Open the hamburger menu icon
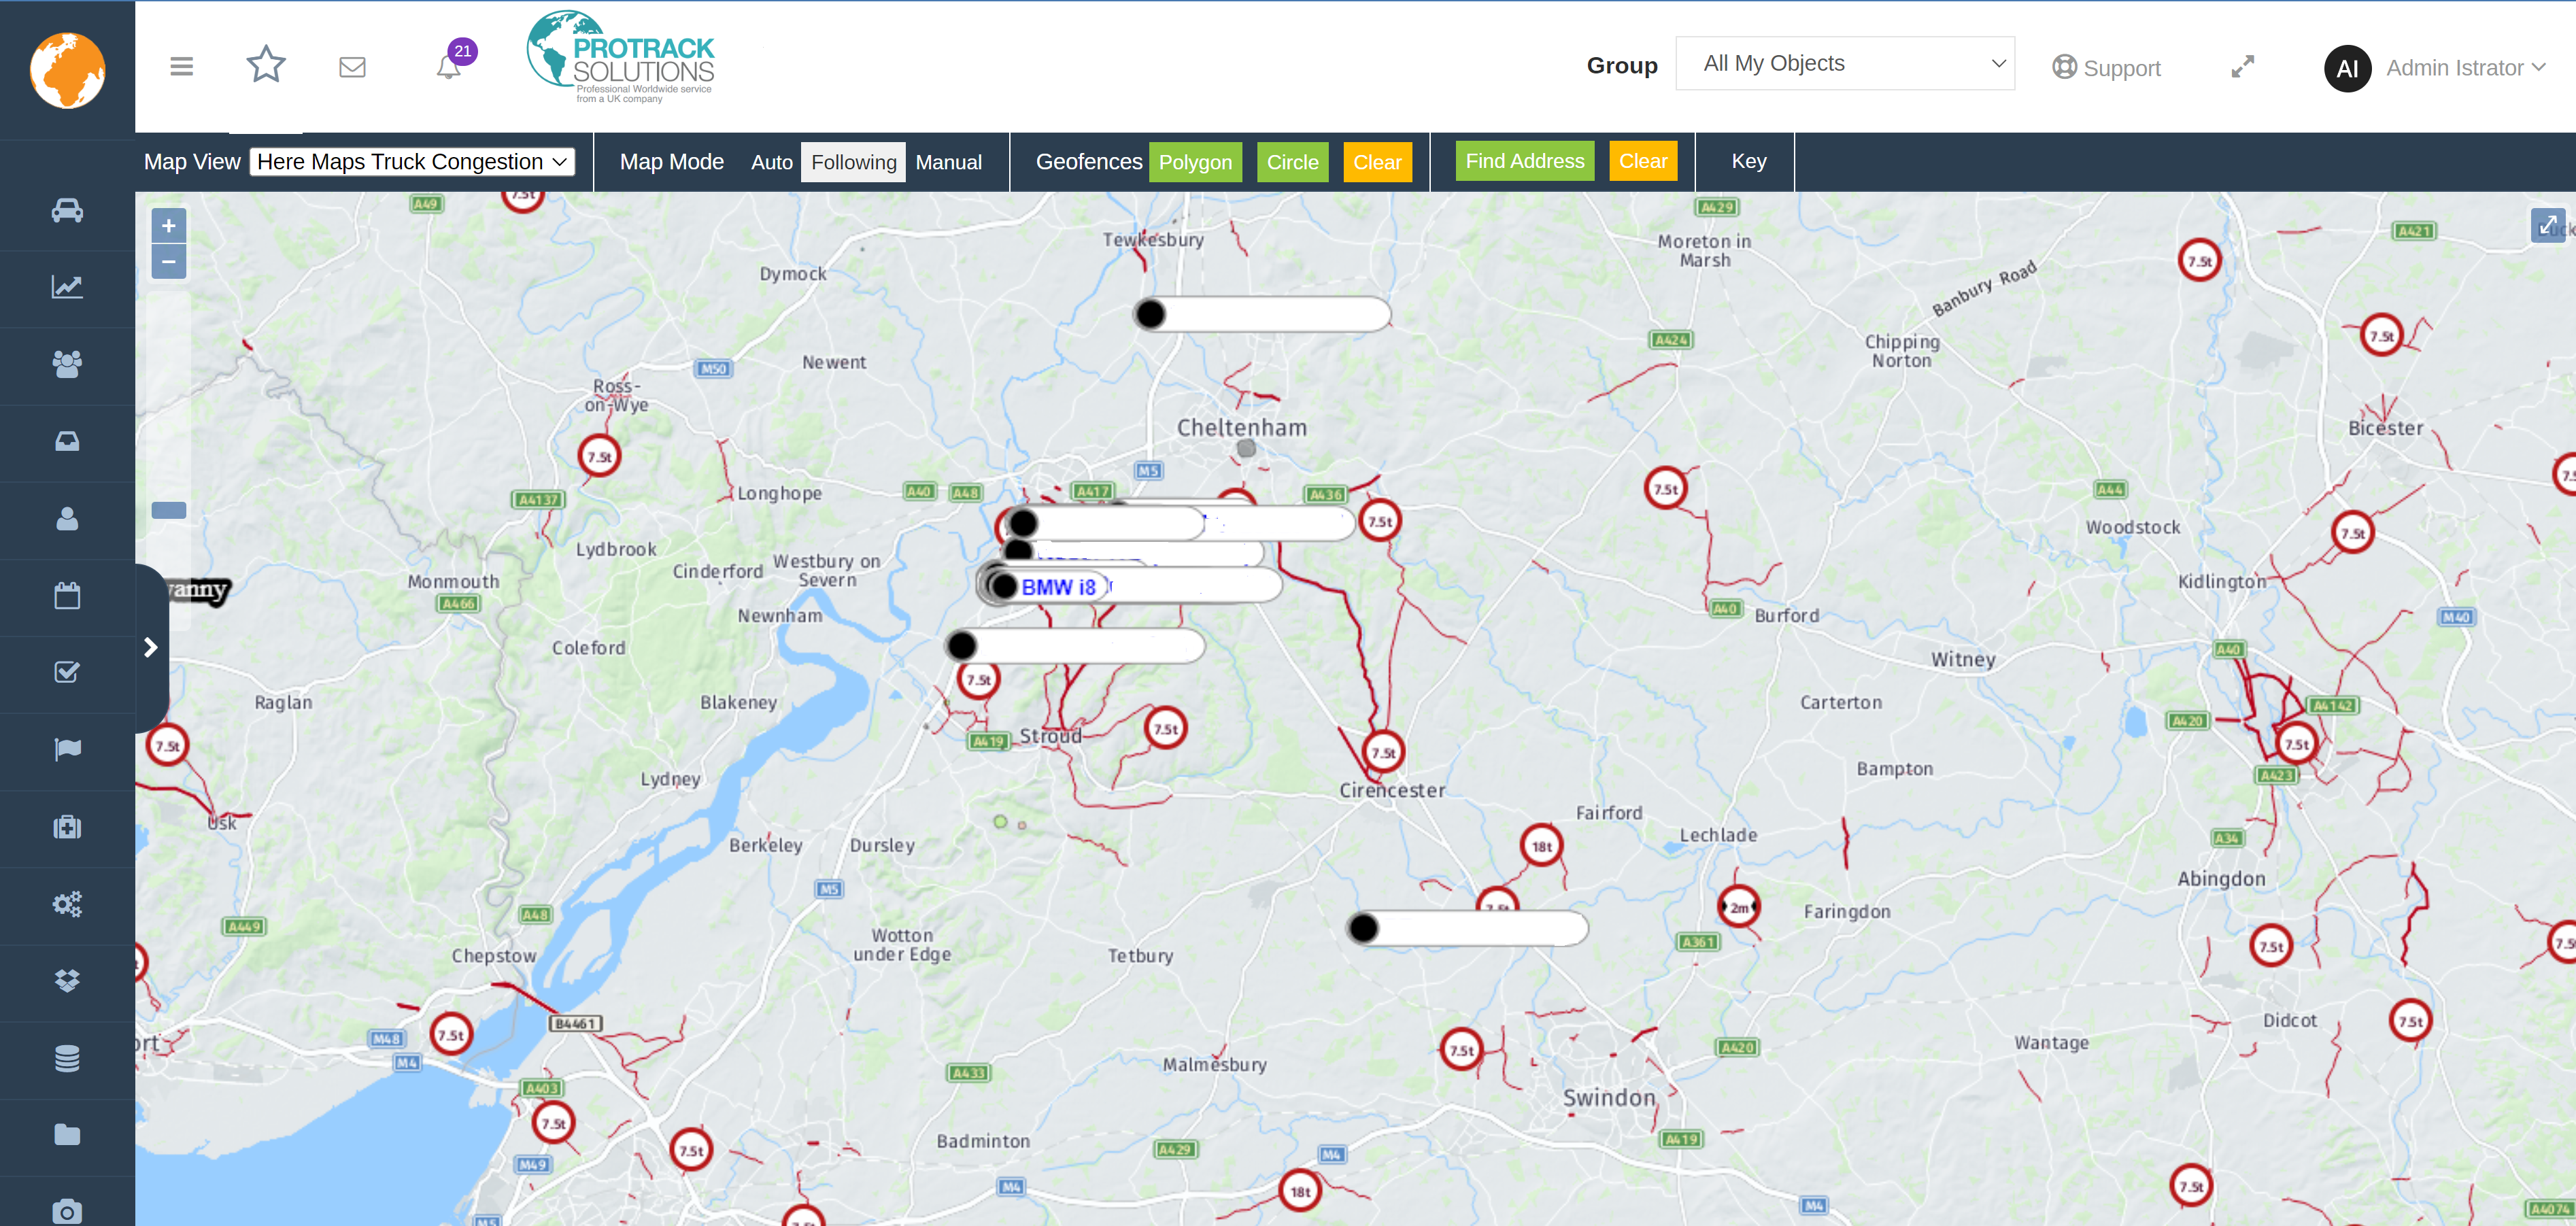Viewport: 2576px width, 1226px height. [181, 67]
